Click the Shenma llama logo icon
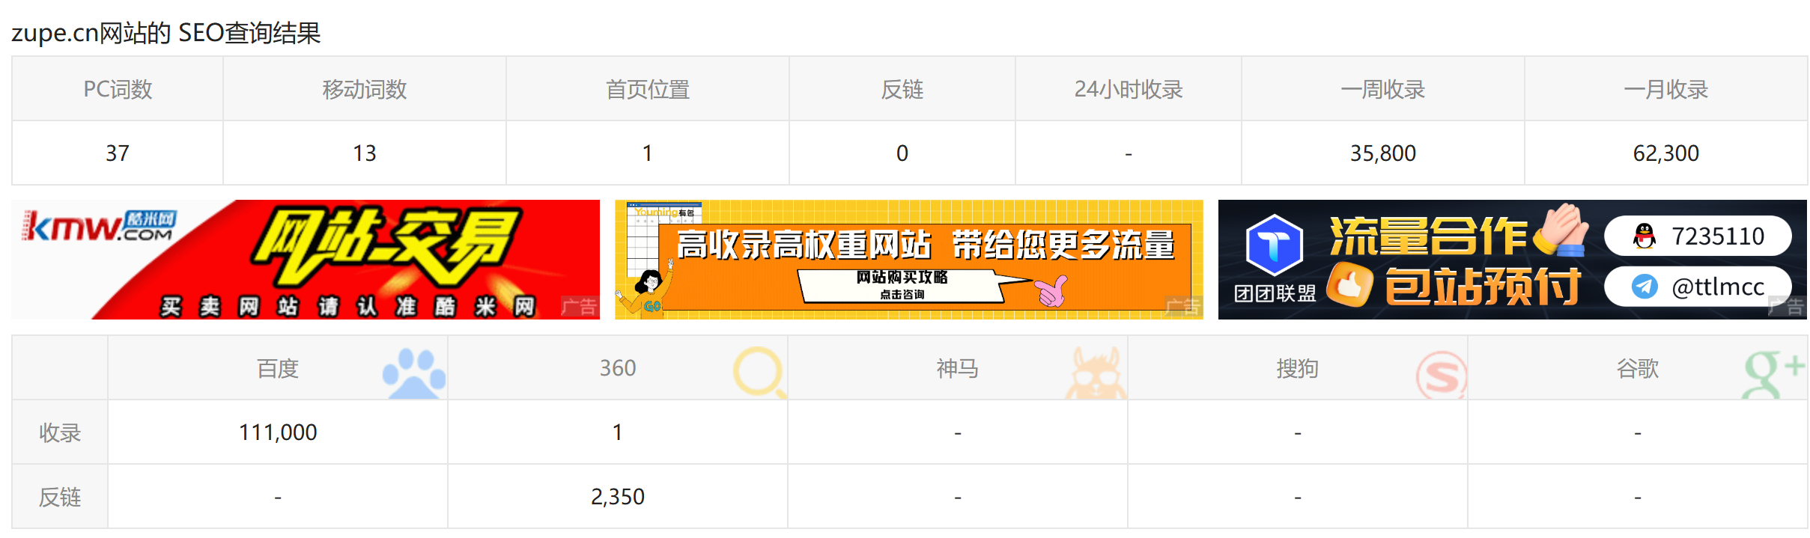The width and height of the screenshot is (1810, 538). 1096,373
